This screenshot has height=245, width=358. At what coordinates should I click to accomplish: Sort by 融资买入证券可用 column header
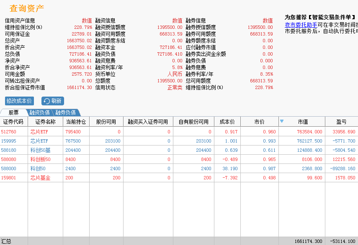(148, 122)
